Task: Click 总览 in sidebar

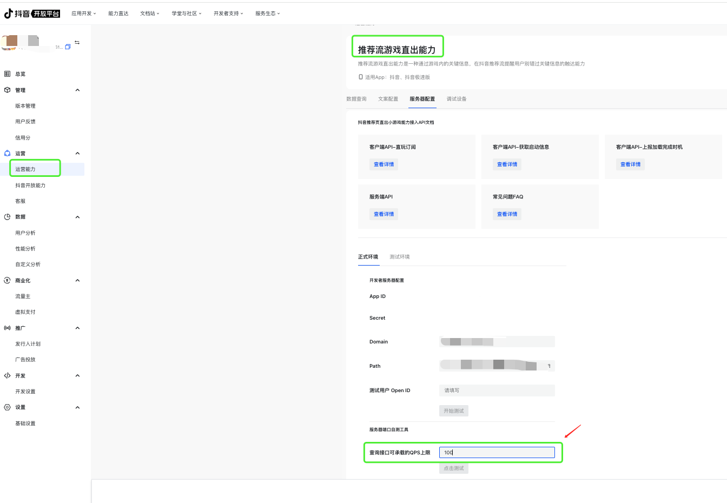Action: pyautogui.click(x=21, y=74)
